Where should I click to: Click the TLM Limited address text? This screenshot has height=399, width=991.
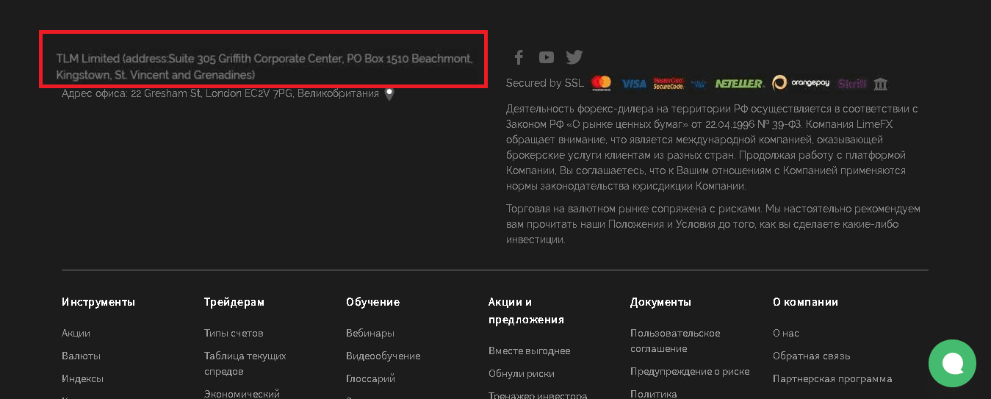click(264, 66)
